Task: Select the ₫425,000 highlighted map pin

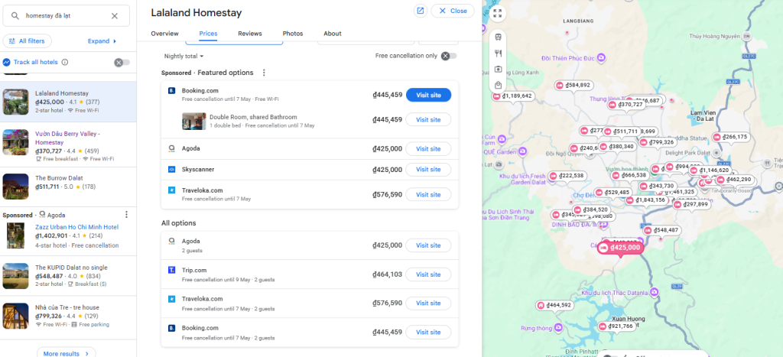Action: coord(621,248)
